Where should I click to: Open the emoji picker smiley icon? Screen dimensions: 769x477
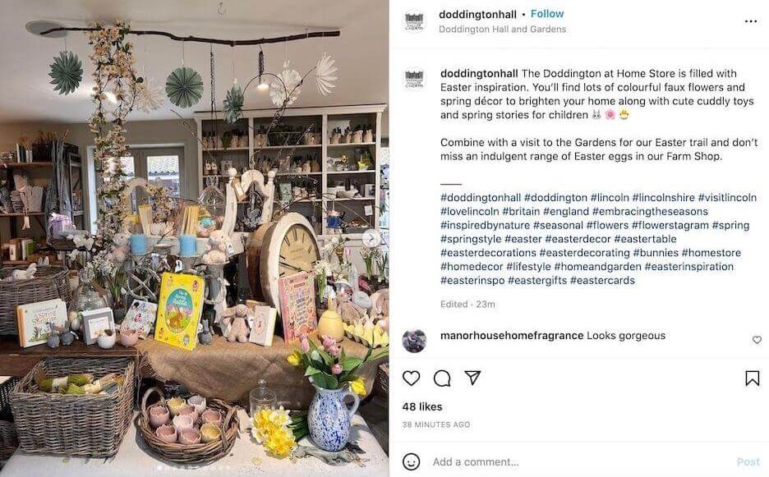(x=411, y=461)
